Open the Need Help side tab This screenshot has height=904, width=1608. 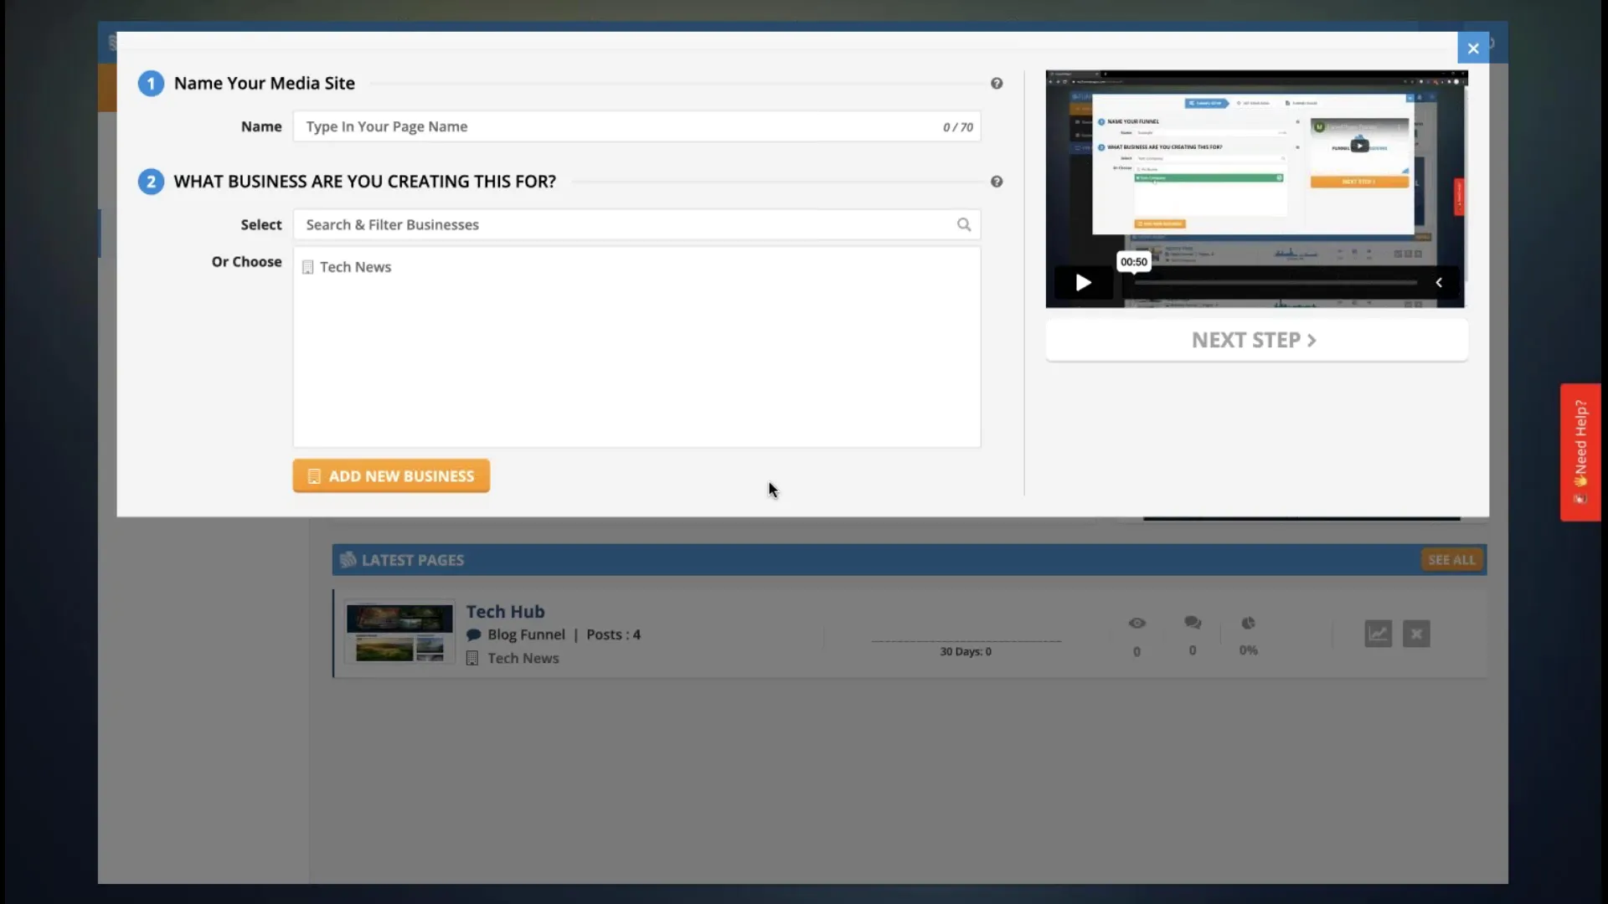(1580, 452)
